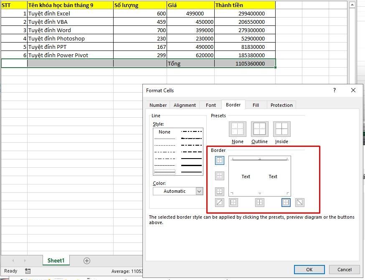Select the Sheet1 tab
The image size is (365, 280).
pos(56,260)
